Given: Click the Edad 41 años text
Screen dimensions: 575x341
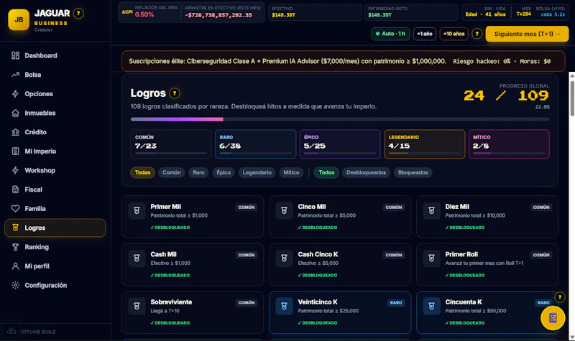Looking at the screenshot, I should (485, 14).
